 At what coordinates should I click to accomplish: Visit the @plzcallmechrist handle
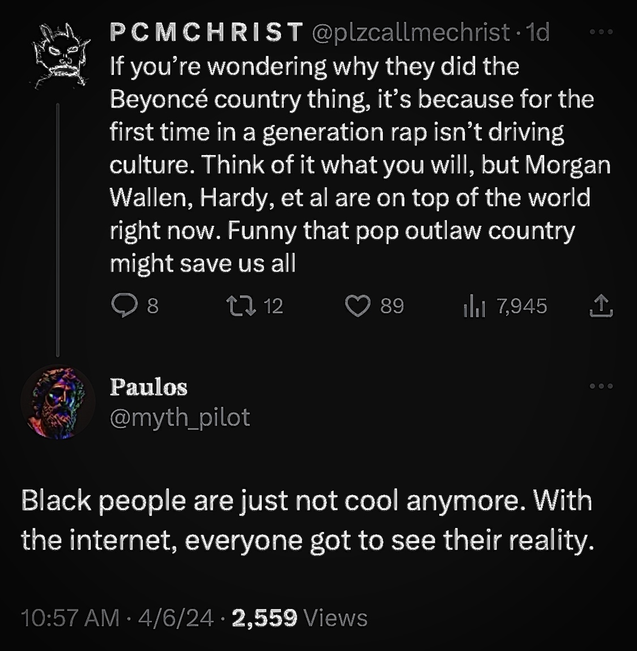[411, 32]
